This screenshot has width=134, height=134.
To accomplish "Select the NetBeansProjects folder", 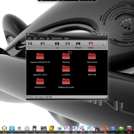I will [66, 83].
